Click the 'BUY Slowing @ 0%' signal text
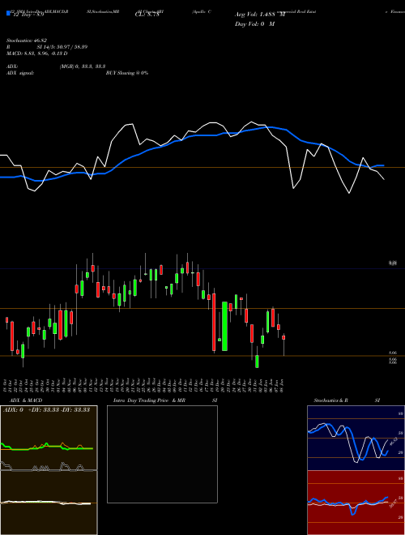Viewport: 405px width, 535px height. point(127,73)
